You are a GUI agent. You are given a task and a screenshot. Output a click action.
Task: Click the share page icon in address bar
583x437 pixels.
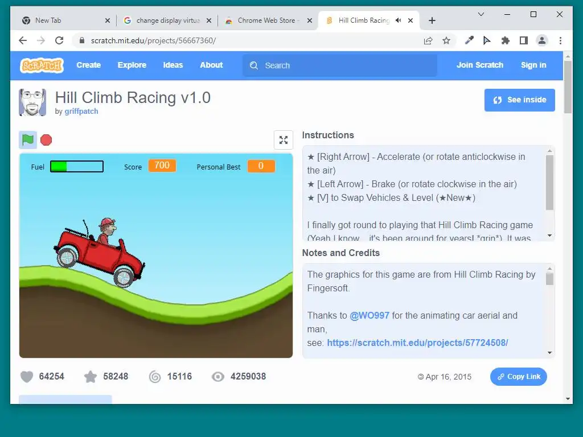(x=428, y=40)
